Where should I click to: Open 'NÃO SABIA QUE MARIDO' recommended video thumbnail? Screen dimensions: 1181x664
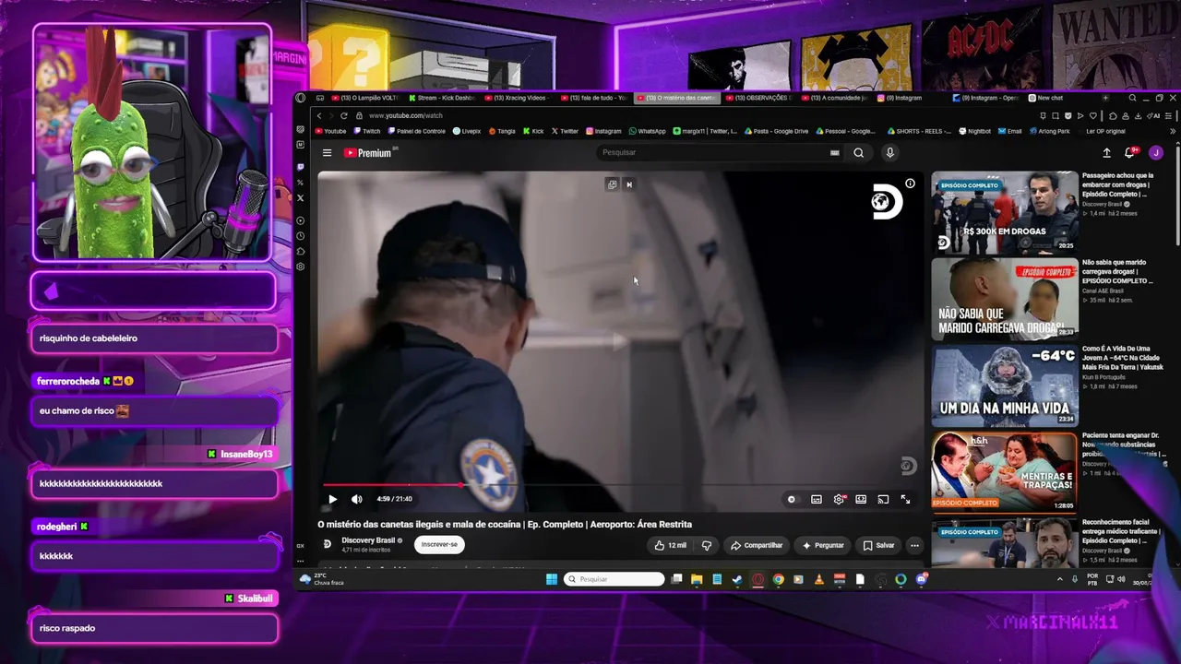1004,299
